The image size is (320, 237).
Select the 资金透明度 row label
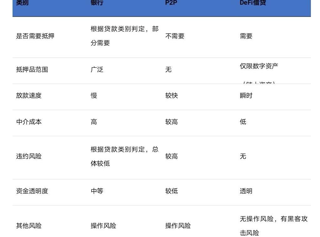tap(32, 191)
